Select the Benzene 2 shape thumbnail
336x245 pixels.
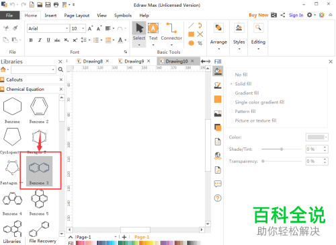[39, 110]
